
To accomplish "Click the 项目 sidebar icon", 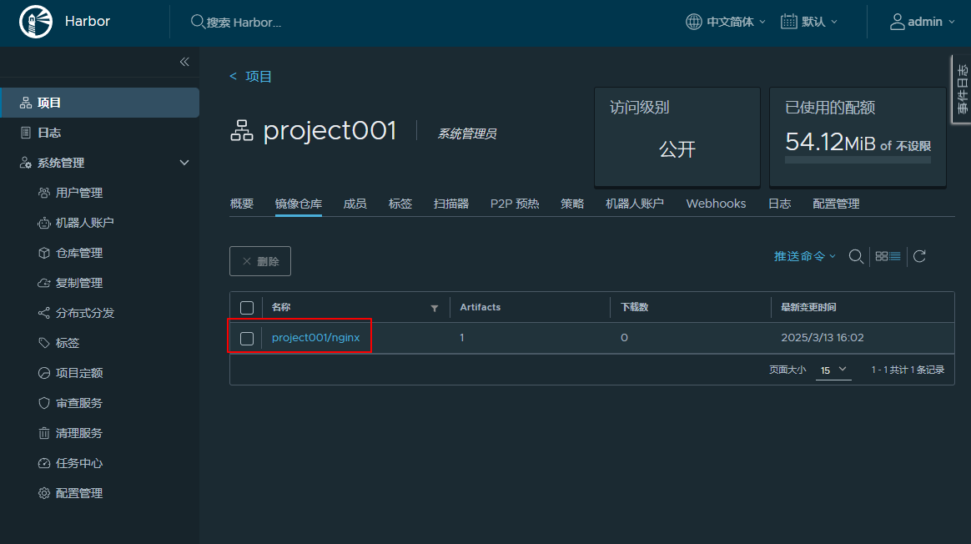I will point(25,103).
